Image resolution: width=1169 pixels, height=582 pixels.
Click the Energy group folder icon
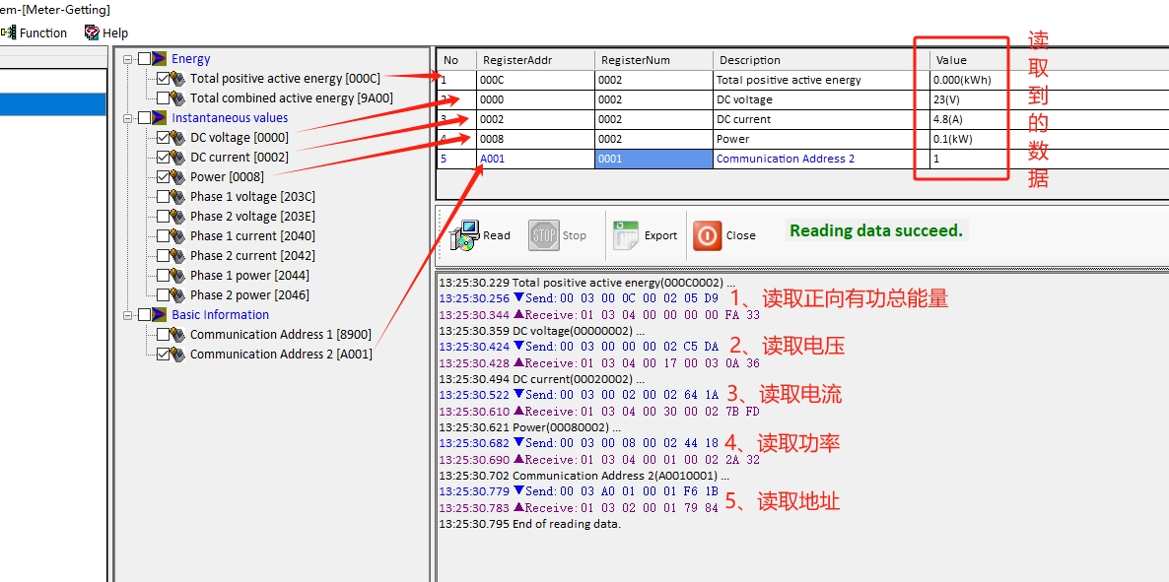[x=160, y=59]
